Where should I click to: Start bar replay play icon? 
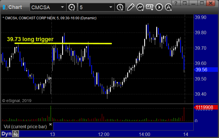(x=159, y=7)
